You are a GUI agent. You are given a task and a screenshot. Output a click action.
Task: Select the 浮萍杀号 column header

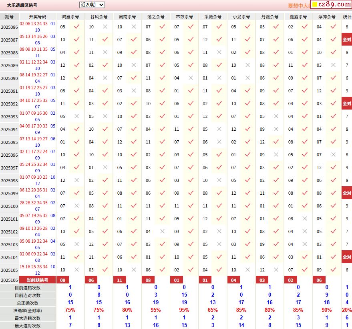pos(327,16)
